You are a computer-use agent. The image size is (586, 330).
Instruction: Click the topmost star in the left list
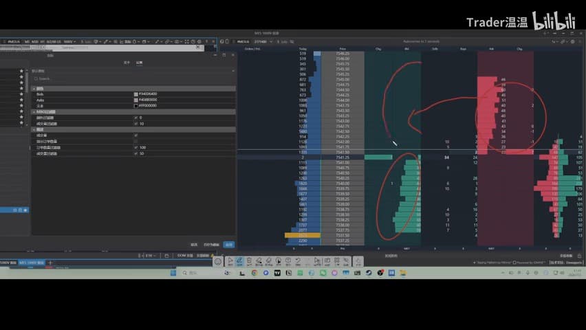[x=21, y=71]
